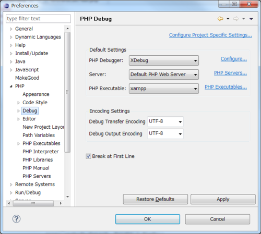
Task: Click the tree horizontal scrollbar thumb
Action: coord(33,203)
